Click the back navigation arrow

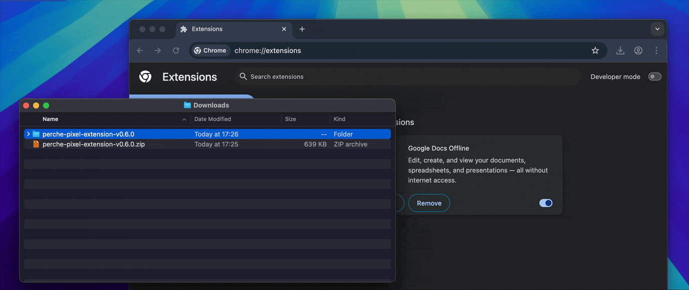tap(140, 50)
